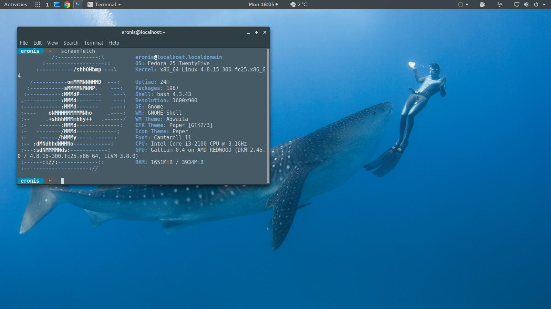Screen dimensions: 551x309
Task: Click the terminal vertical scrollbar
Action: coord(268,116)
